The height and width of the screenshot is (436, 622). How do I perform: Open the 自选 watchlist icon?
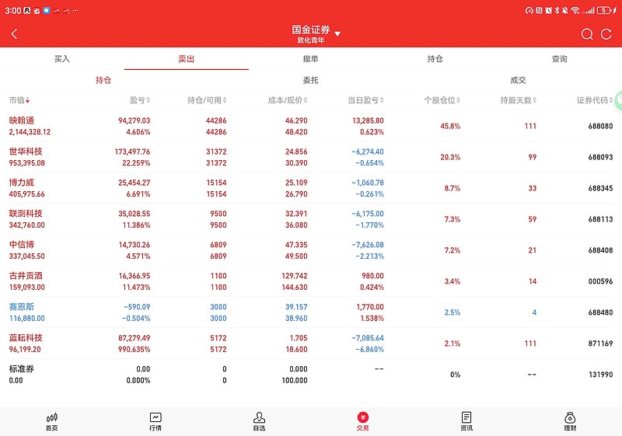[x=259, y=421]
